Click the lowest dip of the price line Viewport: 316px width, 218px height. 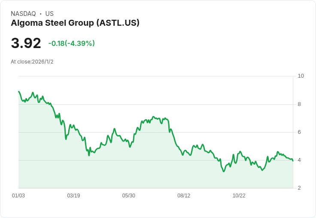point(223,171)
